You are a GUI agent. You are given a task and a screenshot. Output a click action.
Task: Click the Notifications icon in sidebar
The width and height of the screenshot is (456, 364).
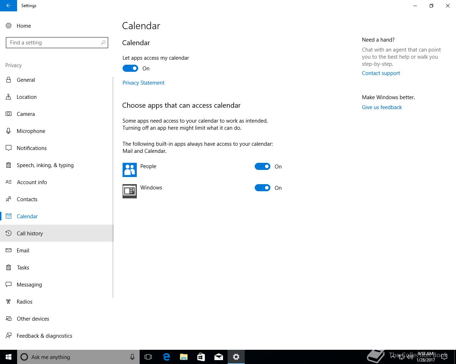9,148
